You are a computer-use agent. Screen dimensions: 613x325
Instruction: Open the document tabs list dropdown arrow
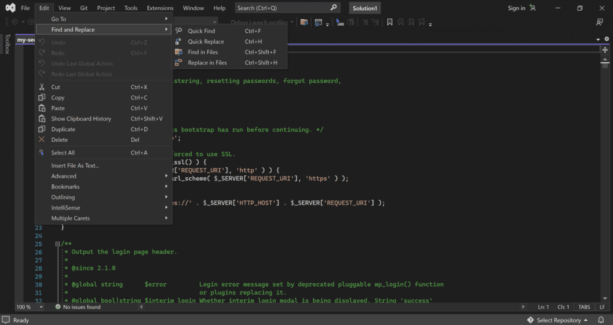(x=598, y=39)
